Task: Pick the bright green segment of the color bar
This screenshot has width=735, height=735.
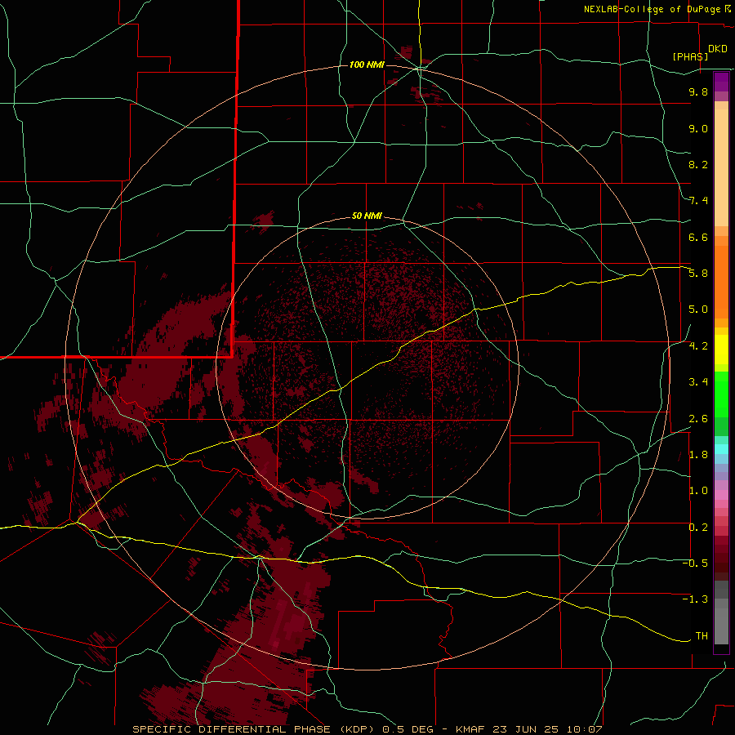Action: click(x=721, y=394)
